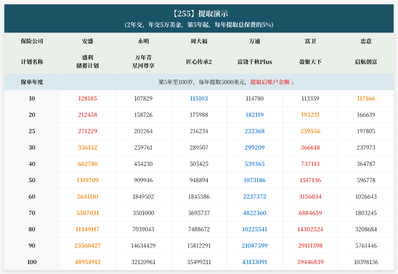The height and width of the screenshot is (274, 398).
Task: Click the red value 128185
Action: coord(88,99)
